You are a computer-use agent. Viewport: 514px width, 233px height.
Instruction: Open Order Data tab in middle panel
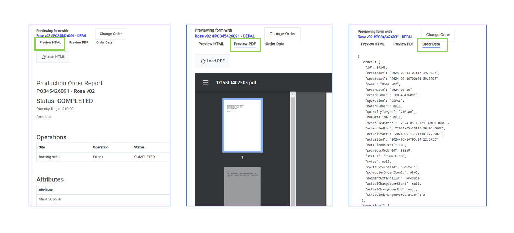(275, 44)
